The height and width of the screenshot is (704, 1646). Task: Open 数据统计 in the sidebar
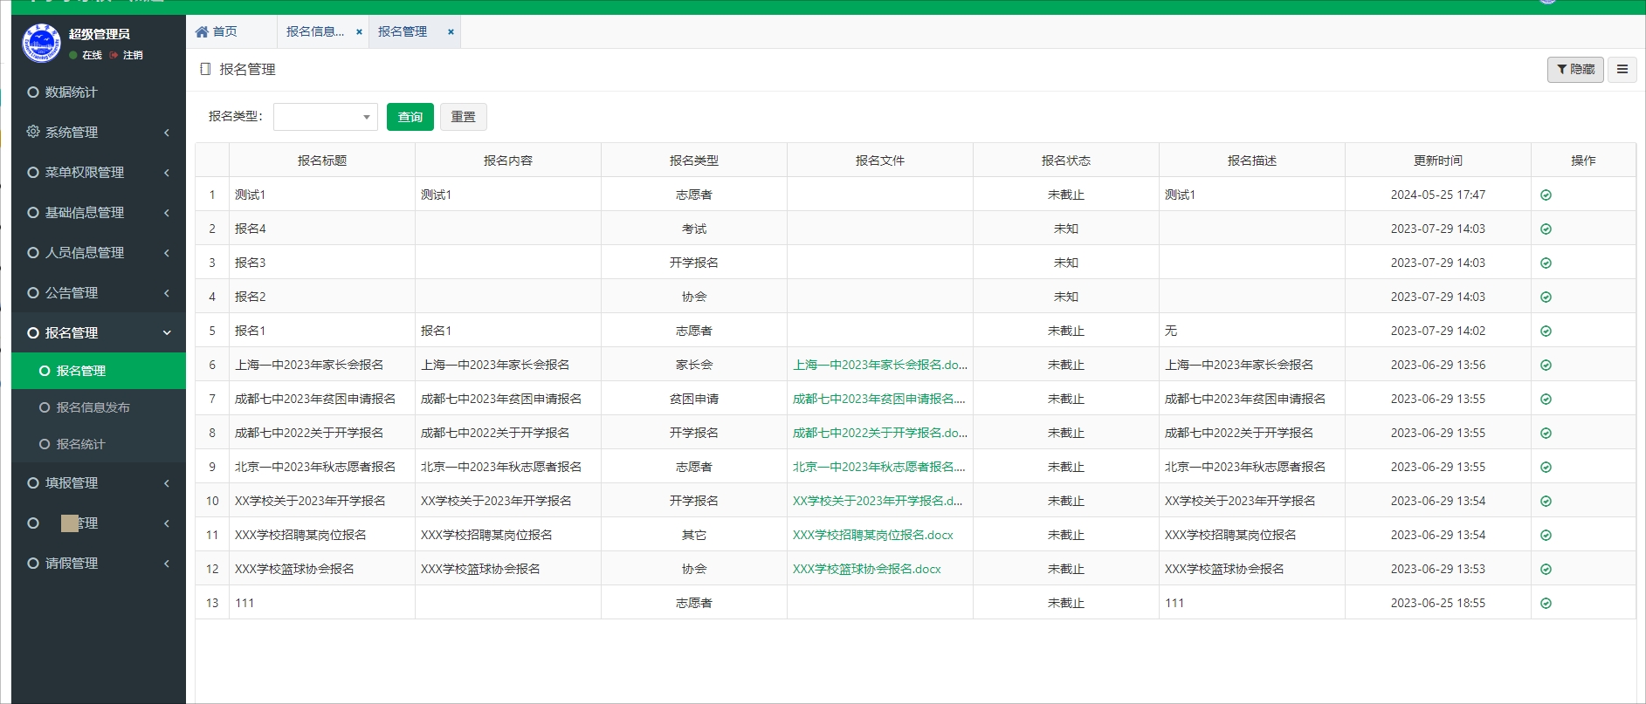click(x=99, y=92)
